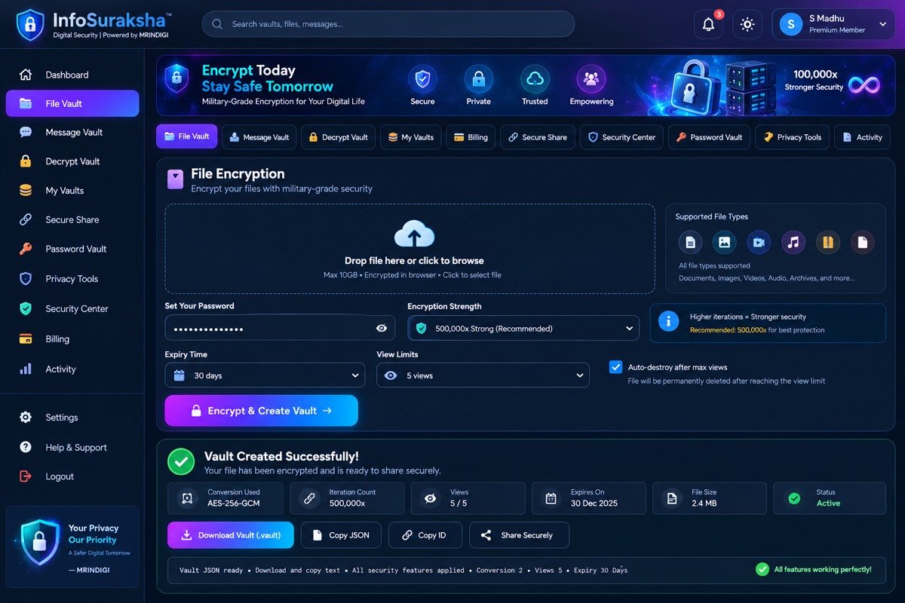Click Download Vault (.vault) button

click(x=231, y=535)
